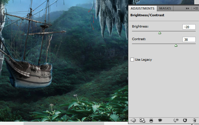This screenshot has height=125, width=199.
Task: Click the Brightness/Contrast panel title
Action: coord(147,15)
